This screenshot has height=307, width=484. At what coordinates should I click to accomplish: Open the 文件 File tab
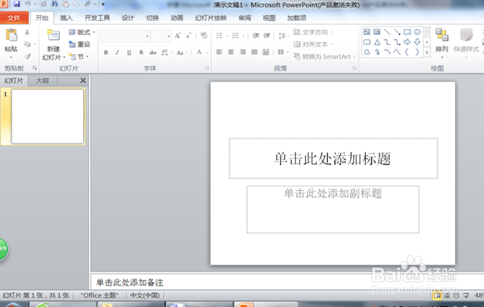[x=14, y=18]
